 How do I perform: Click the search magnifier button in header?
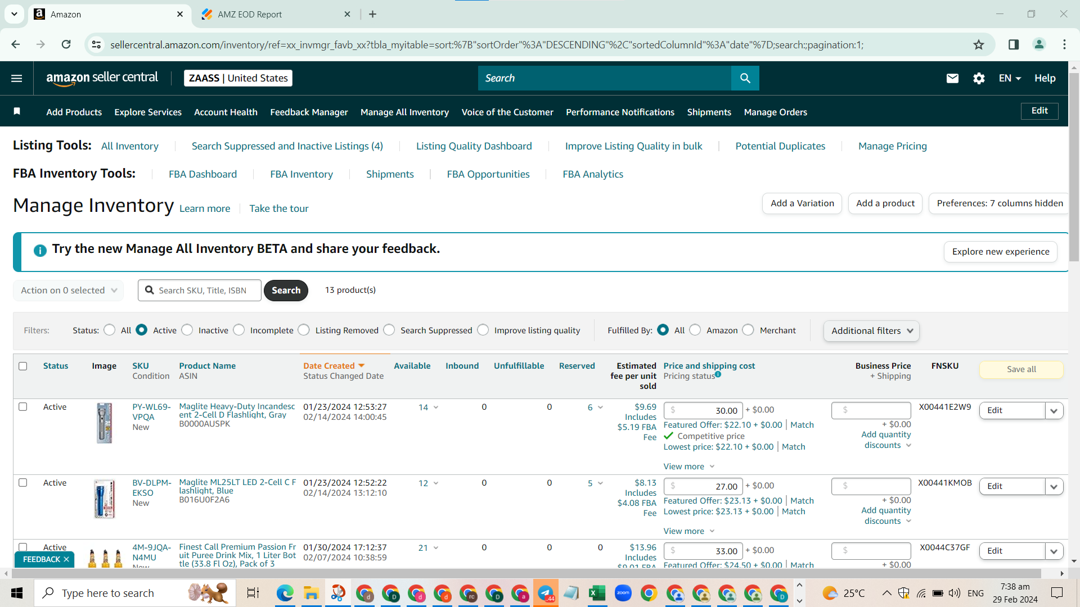click(x=745, y=78)
